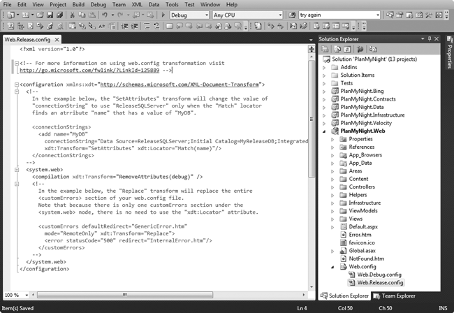The height and width of the screenshot is (313, 454).
Task: Click the increase line indent icon
Action: tap(134, 27)
